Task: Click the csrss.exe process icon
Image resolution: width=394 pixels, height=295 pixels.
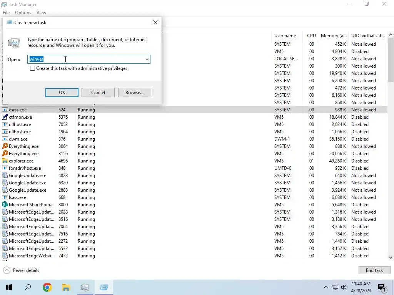Action: click(x=5, y=109)
